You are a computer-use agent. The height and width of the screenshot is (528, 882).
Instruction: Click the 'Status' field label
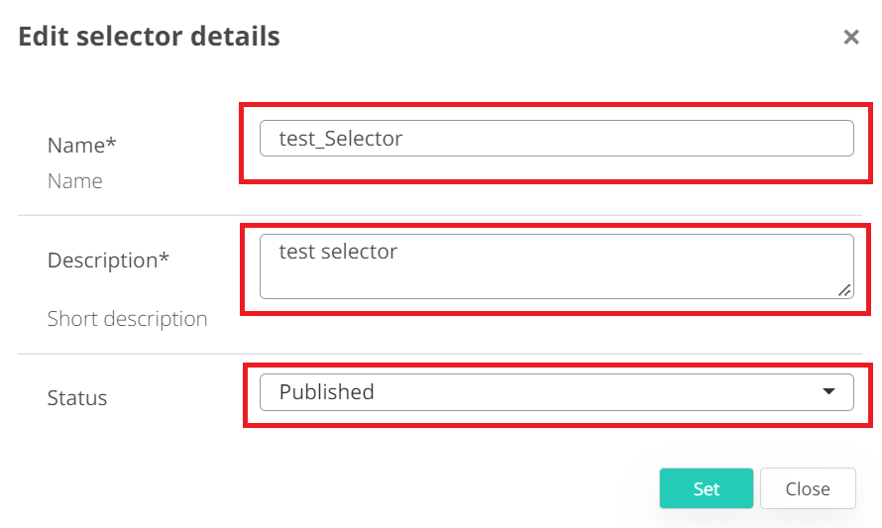tap(77, 398)
